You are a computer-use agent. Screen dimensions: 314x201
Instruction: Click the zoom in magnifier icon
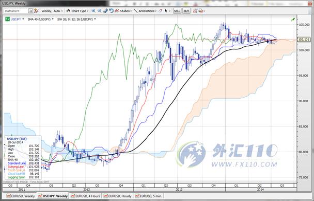(93, 11)
